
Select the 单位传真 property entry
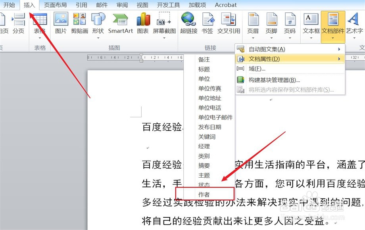coord(209,88)
